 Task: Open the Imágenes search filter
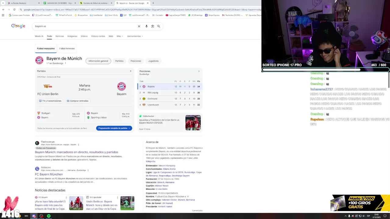point(72,36)
